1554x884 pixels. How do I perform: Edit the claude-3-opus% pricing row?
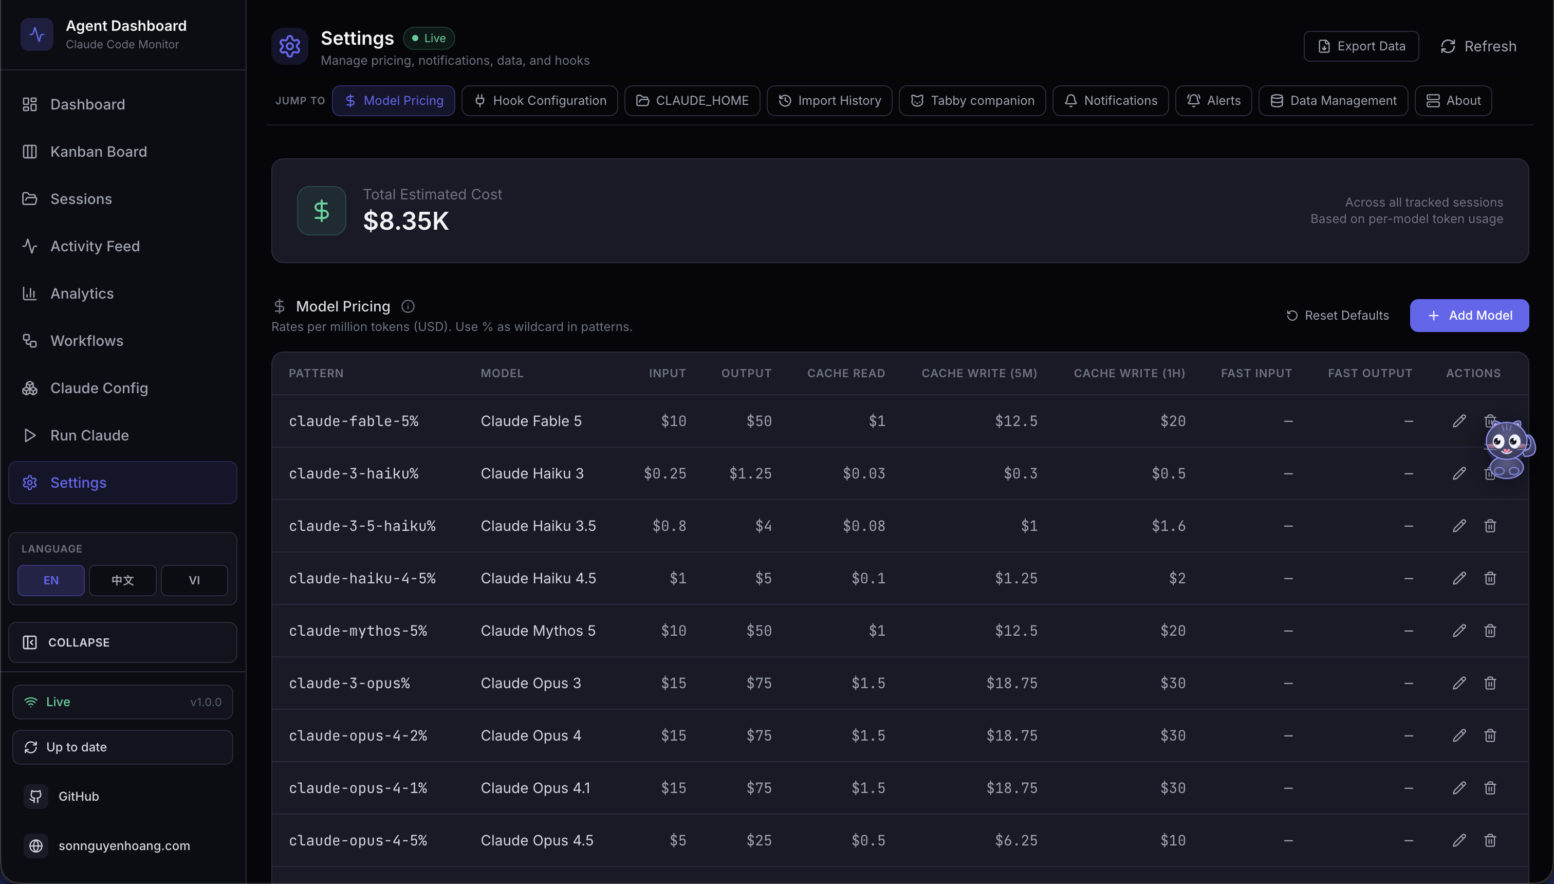tap(1459, 684)
